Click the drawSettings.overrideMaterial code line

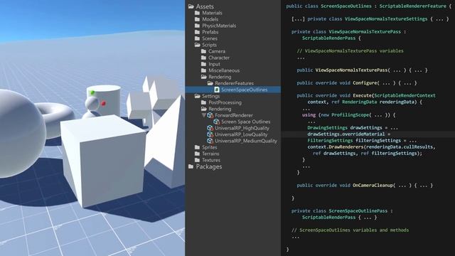pyautogui.click(x=349, y=134)
